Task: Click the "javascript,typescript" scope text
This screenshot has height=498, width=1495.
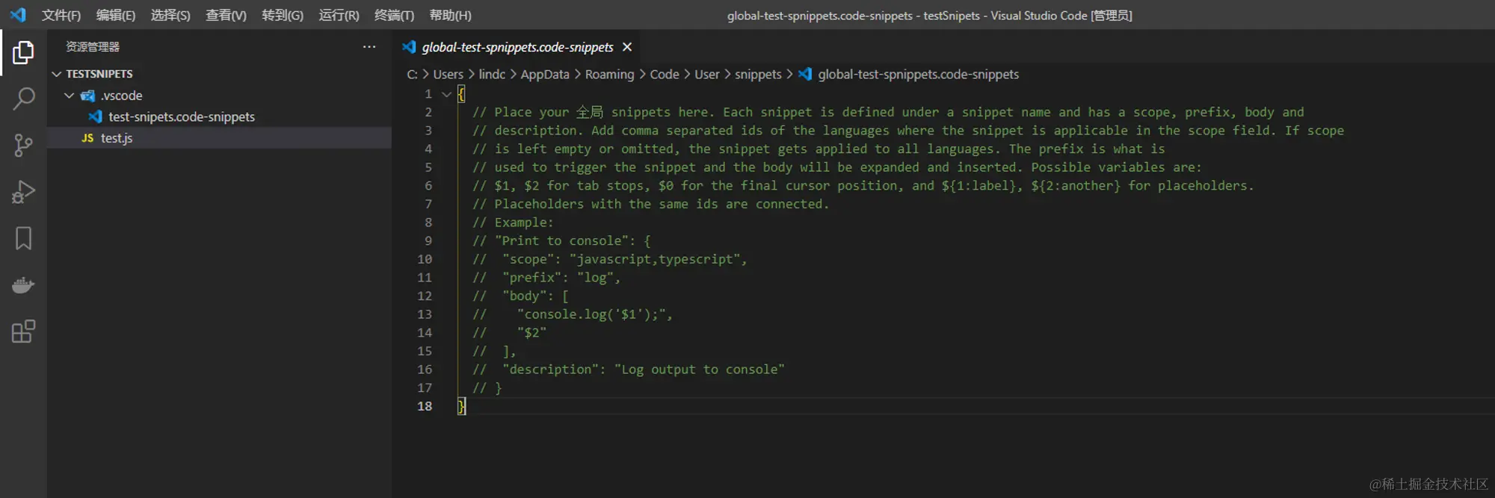Action: (x=655, y=259)
